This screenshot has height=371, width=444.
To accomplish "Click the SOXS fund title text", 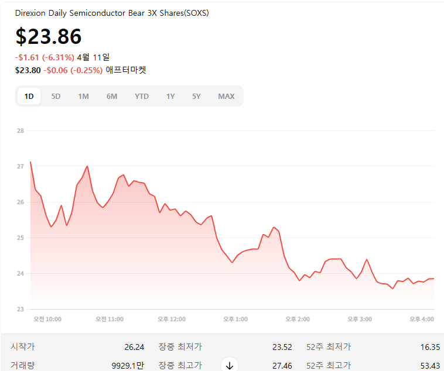I will click(x=112, y=13).
